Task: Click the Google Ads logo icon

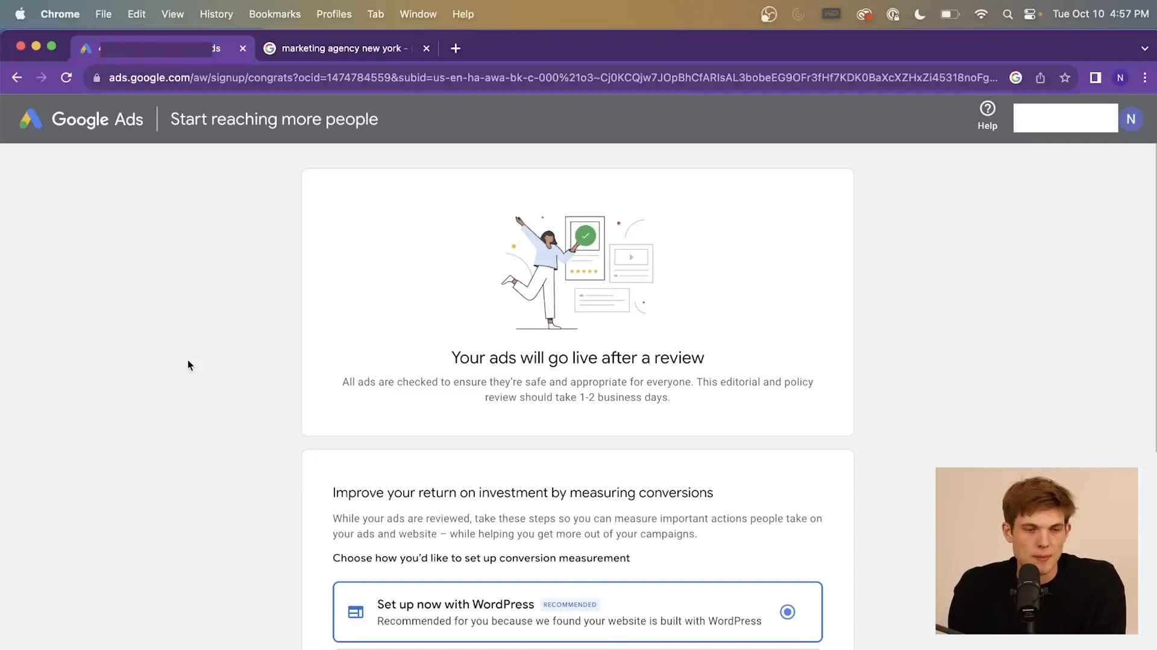Action: [x=31, y=119]
